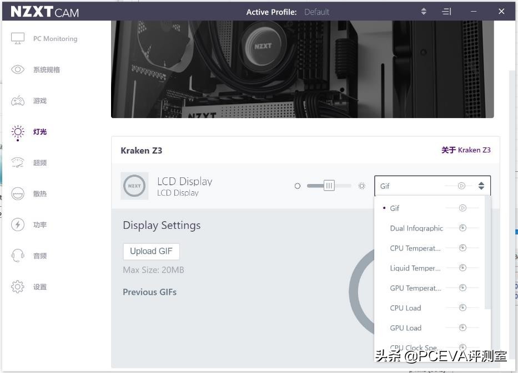The width and height of the screenshot is (518, 373).
Task: Open 超频 section in sidebar
Action: pyautogui.click(x=40, y=162)
